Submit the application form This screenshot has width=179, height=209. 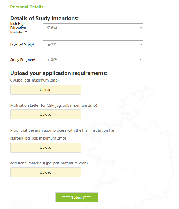(x=77, y=197)
